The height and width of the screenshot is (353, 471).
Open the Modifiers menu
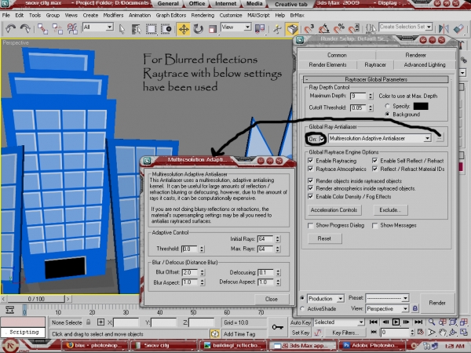point(113,15)
